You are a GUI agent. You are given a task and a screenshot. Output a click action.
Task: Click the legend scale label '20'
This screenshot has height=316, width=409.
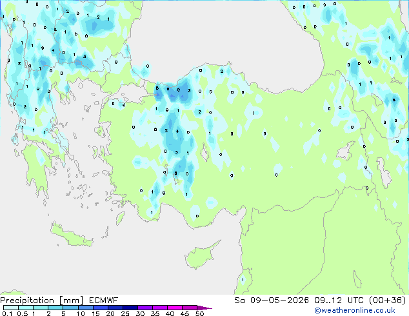click(x=110, y=313)
